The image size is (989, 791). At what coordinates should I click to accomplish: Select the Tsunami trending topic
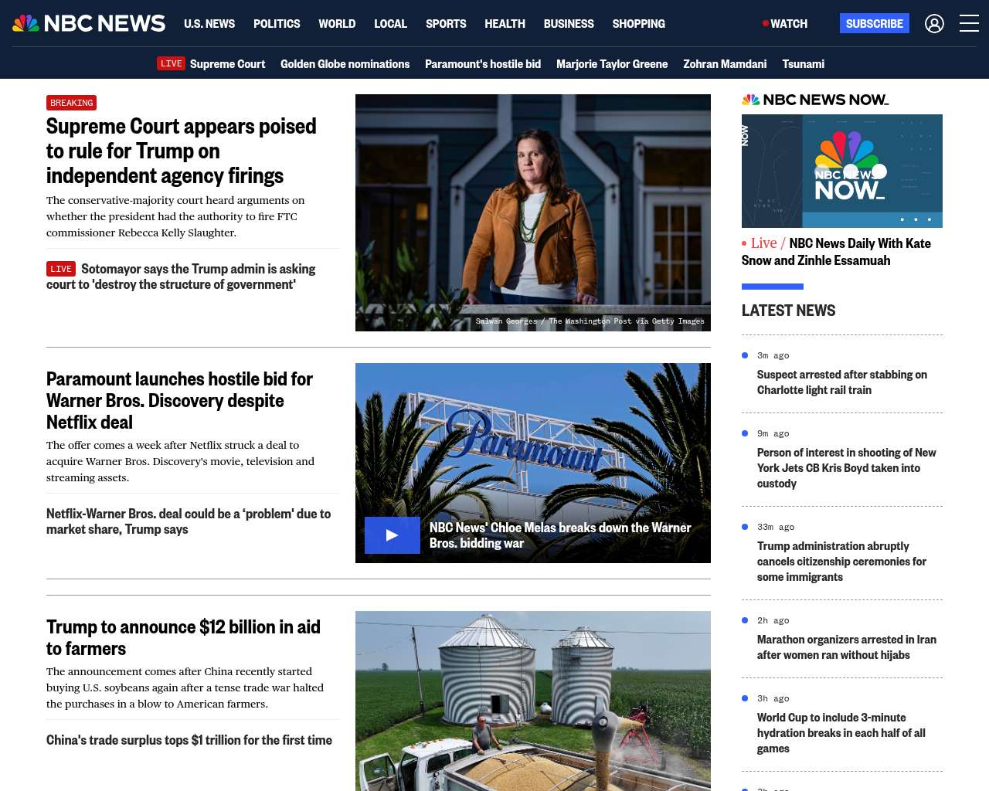[803, 64]
